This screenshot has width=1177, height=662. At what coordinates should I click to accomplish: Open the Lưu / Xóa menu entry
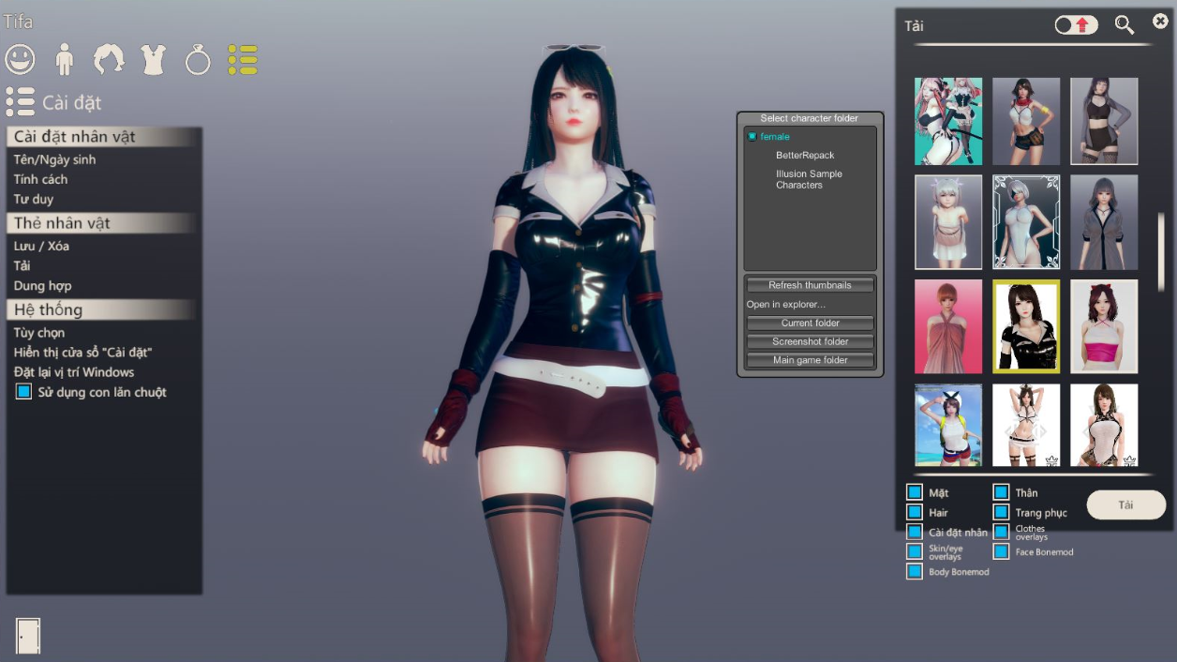(41, 246)
